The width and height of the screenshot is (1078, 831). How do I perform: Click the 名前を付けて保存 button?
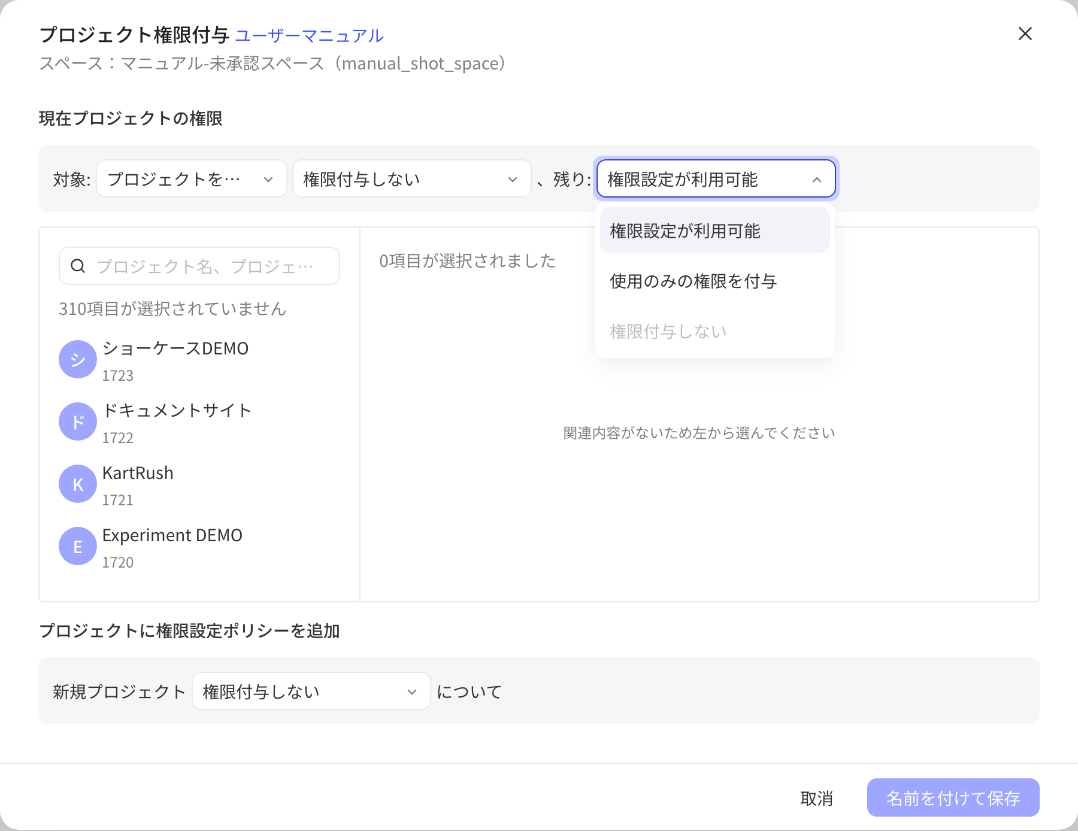953,797
